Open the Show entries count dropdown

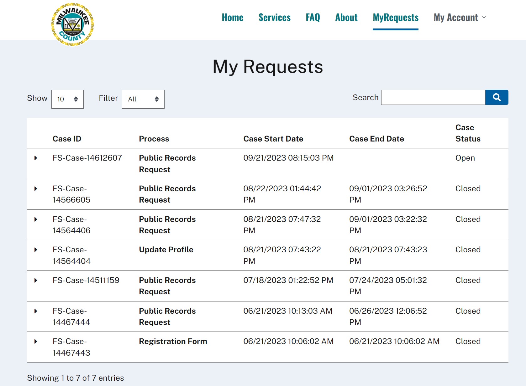point(67,99)
